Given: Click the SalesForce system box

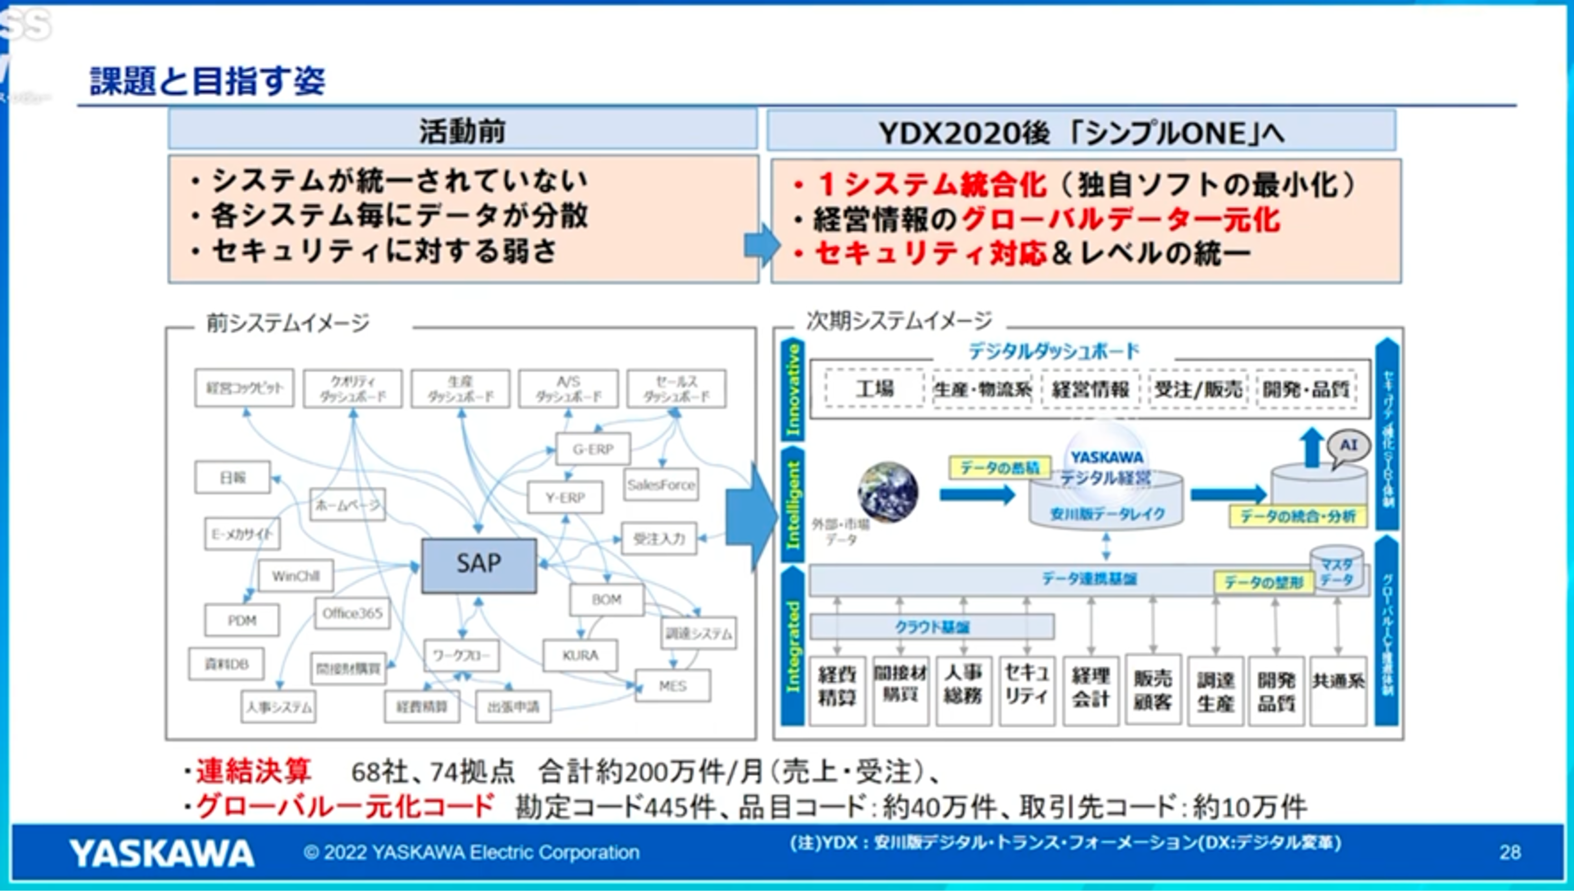Looking at the screenshot, I should pos(661,485).
